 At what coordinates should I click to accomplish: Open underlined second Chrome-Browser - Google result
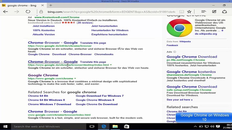coord(53,61)
